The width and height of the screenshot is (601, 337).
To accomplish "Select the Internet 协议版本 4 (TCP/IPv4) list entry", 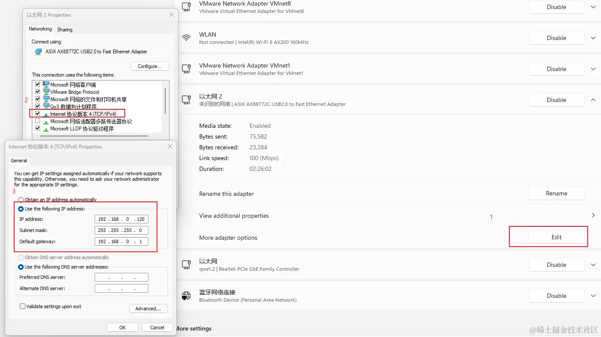I will (x=83, y=114).
